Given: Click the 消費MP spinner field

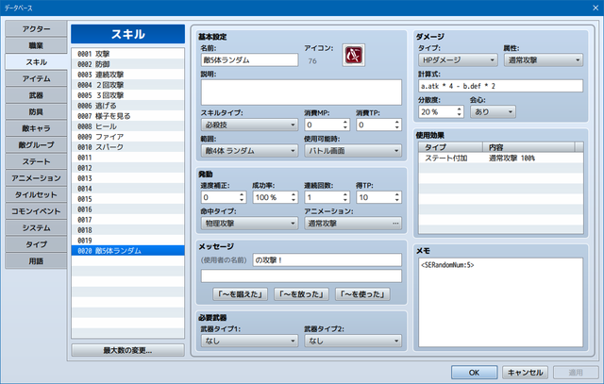Looking at the screenshot, I should click(327, 125).
